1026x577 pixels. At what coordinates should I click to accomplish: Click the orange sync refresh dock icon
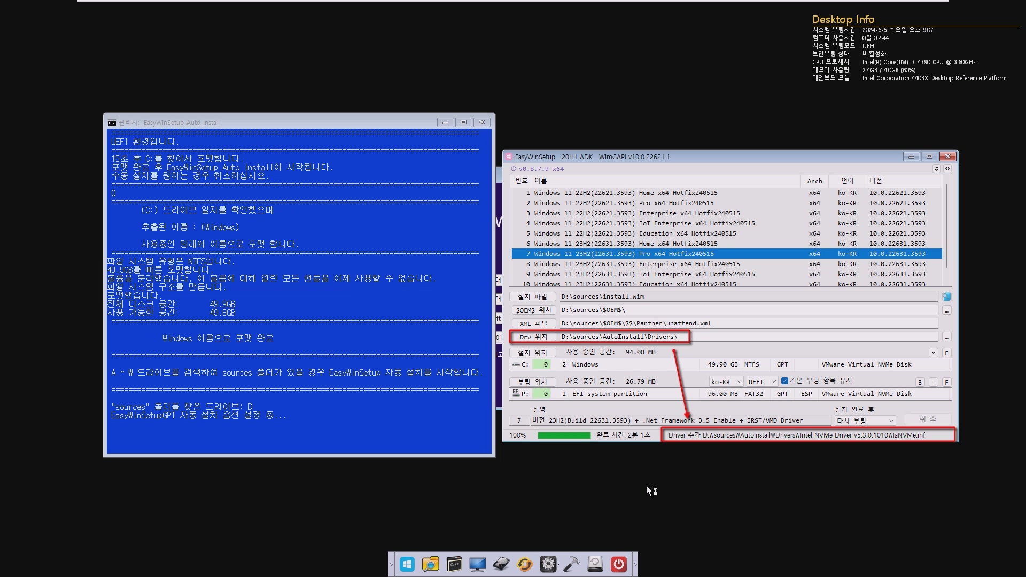pyautogui.click(x=524, y=564)
